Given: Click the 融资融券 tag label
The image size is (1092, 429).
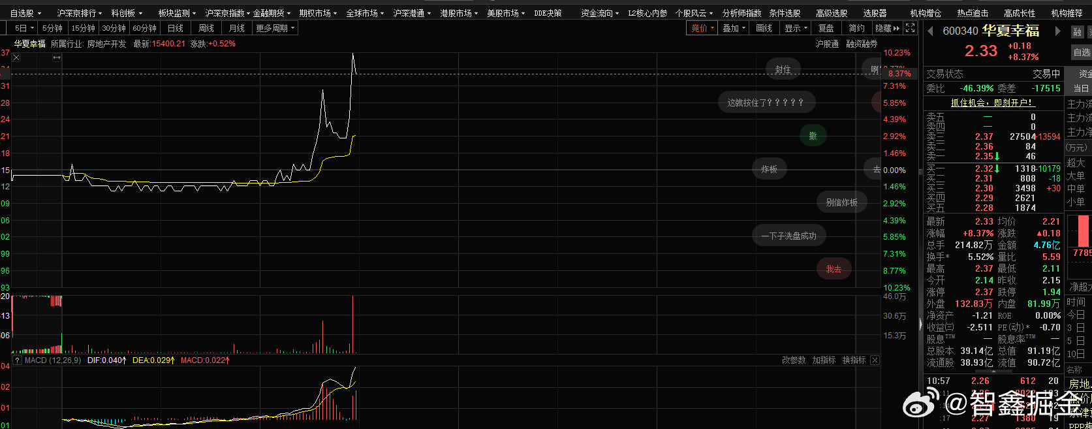Looking at the screenshot, I should 862,44.
